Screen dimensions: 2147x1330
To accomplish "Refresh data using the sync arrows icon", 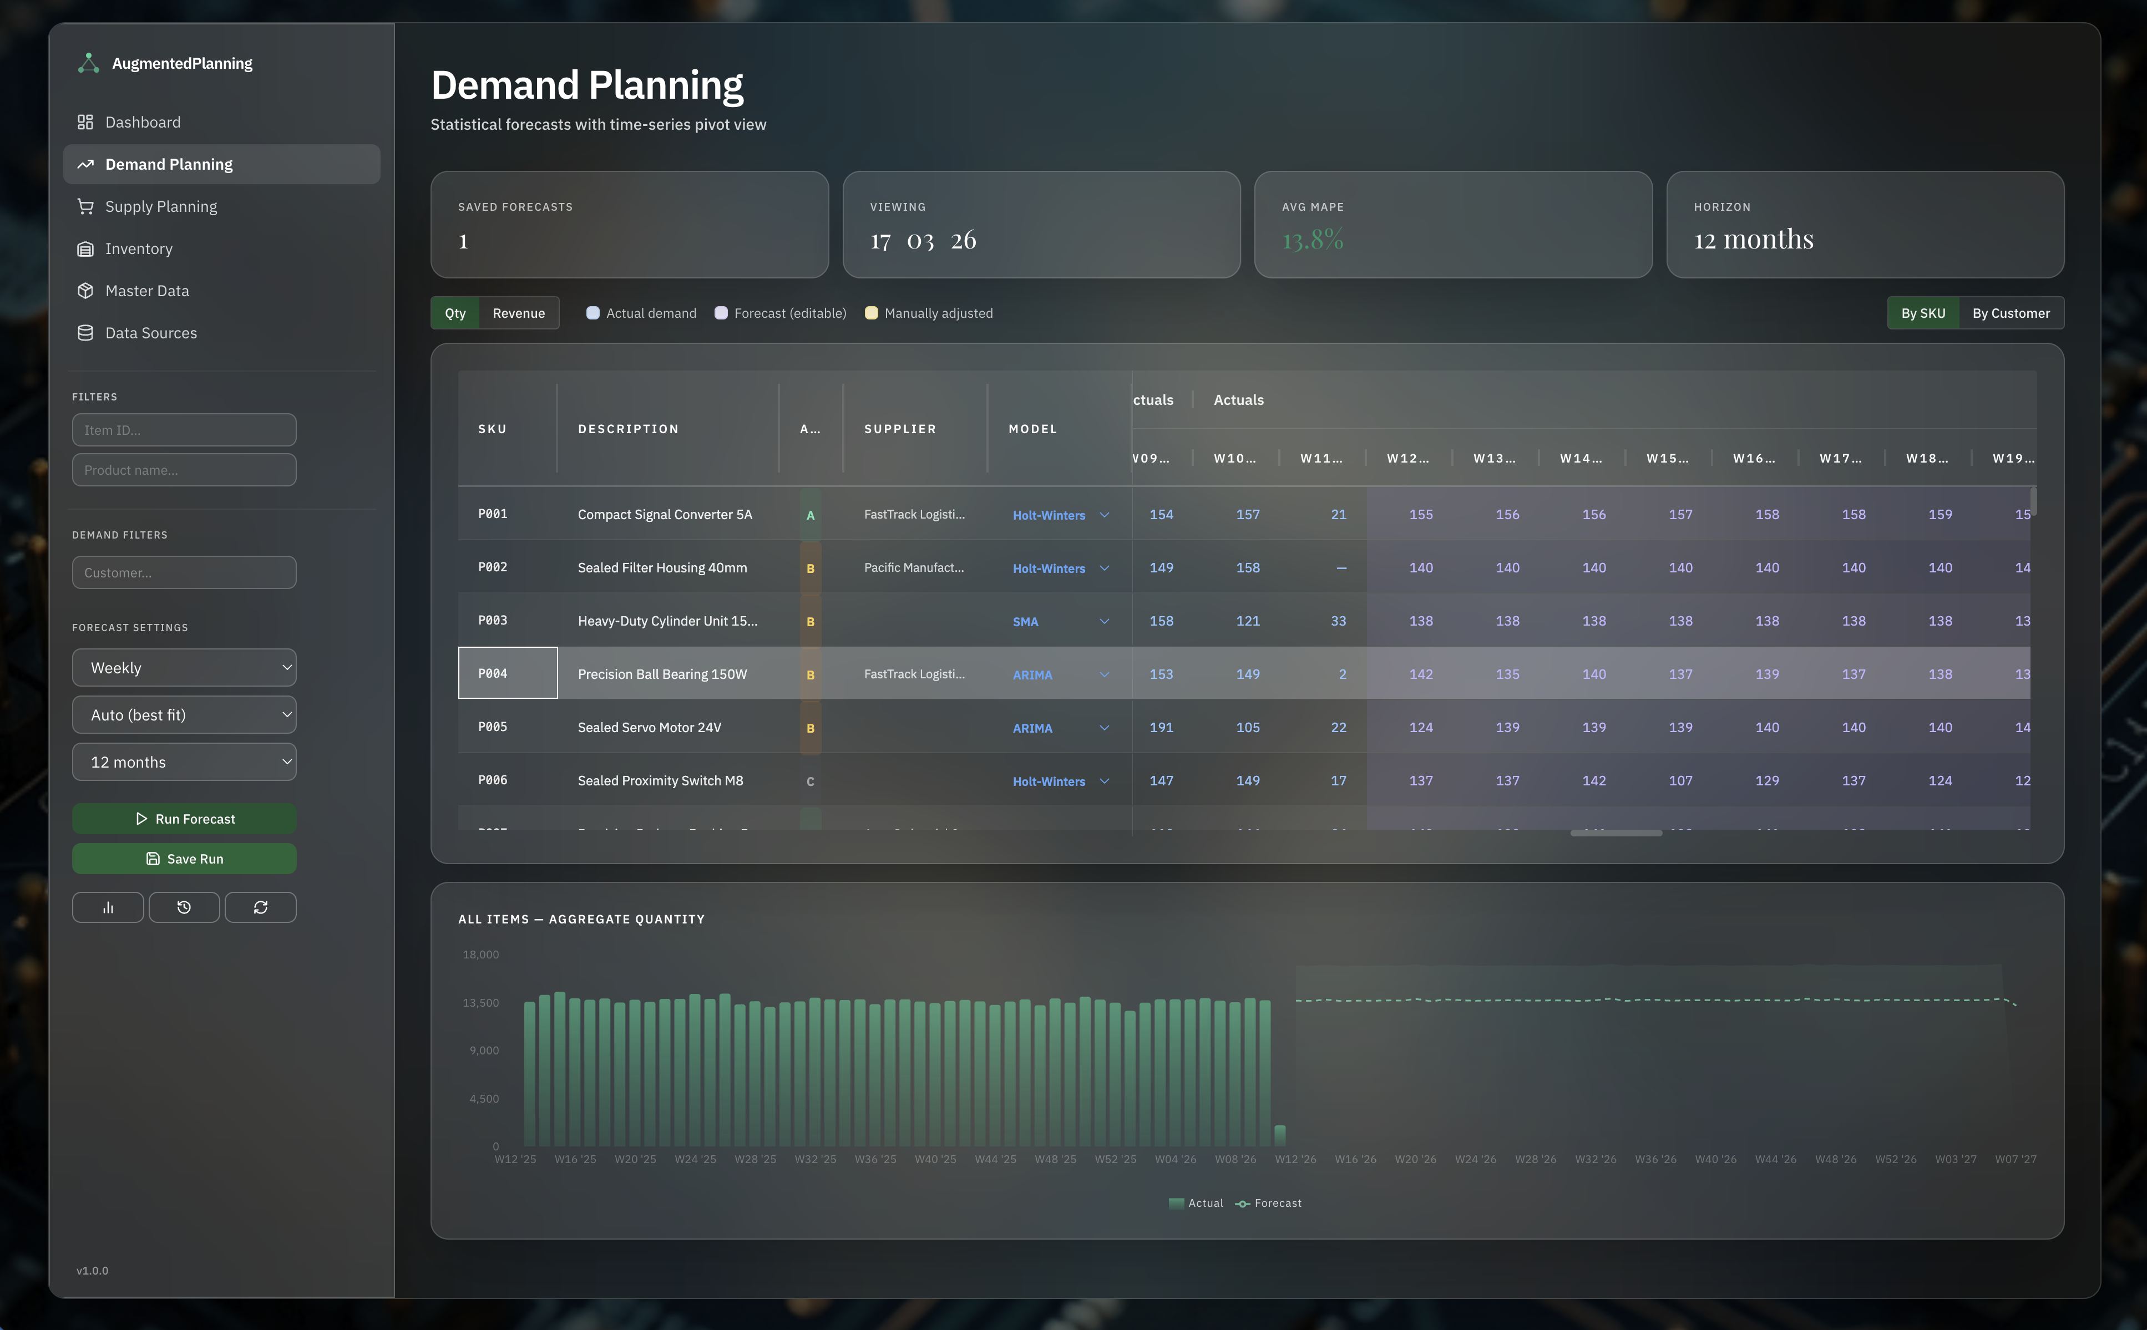I will 260,907.
